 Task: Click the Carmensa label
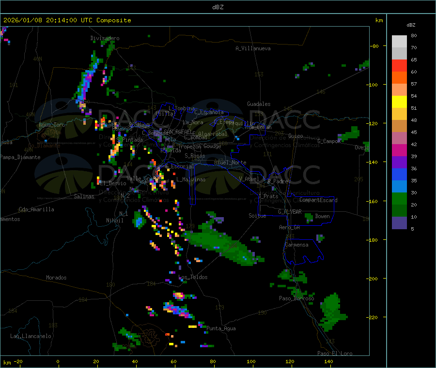coord(296,245)
